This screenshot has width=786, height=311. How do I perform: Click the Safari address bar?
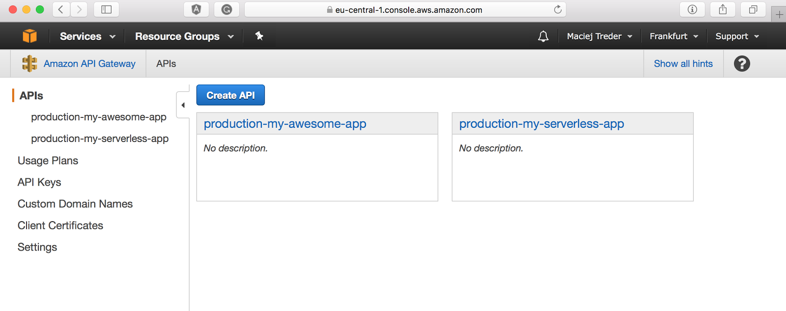405,9
